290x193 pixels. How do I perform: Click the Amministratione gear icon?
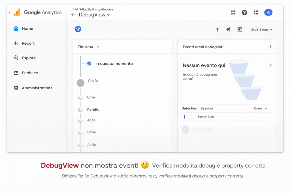pyautogui.click(x=16, y=88)
